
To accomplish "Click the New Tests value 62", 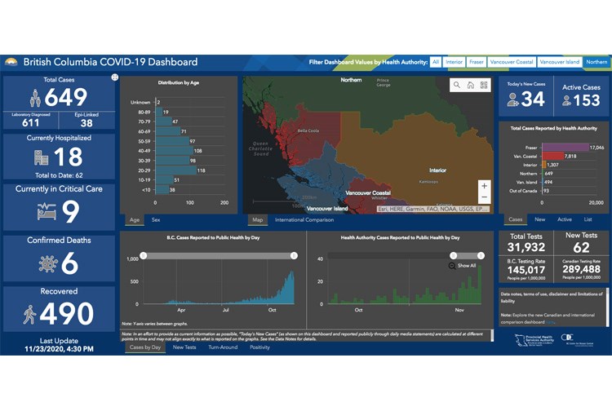I will [581, 248].
